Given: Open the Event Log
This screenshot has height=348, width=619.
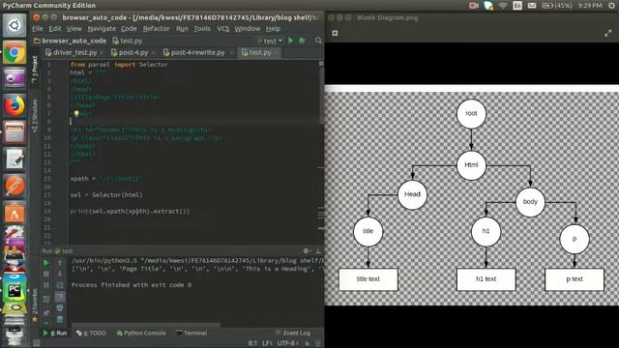Looking at the screenshot, I should pos(293,333).
